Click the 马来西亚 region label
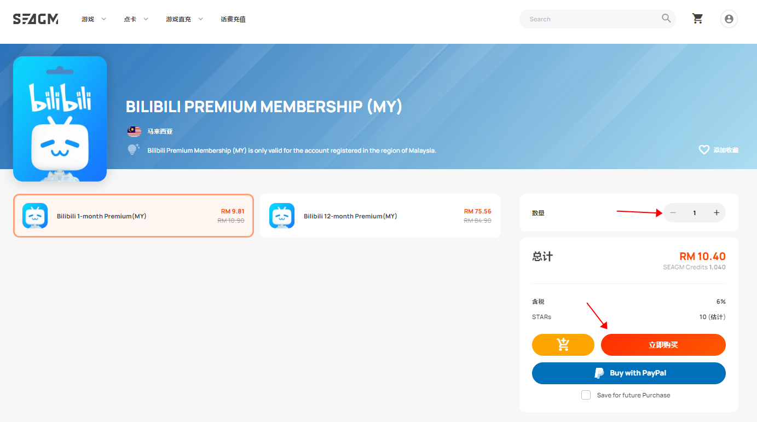The width and height of the screenshot is (757, 422). 160,132
